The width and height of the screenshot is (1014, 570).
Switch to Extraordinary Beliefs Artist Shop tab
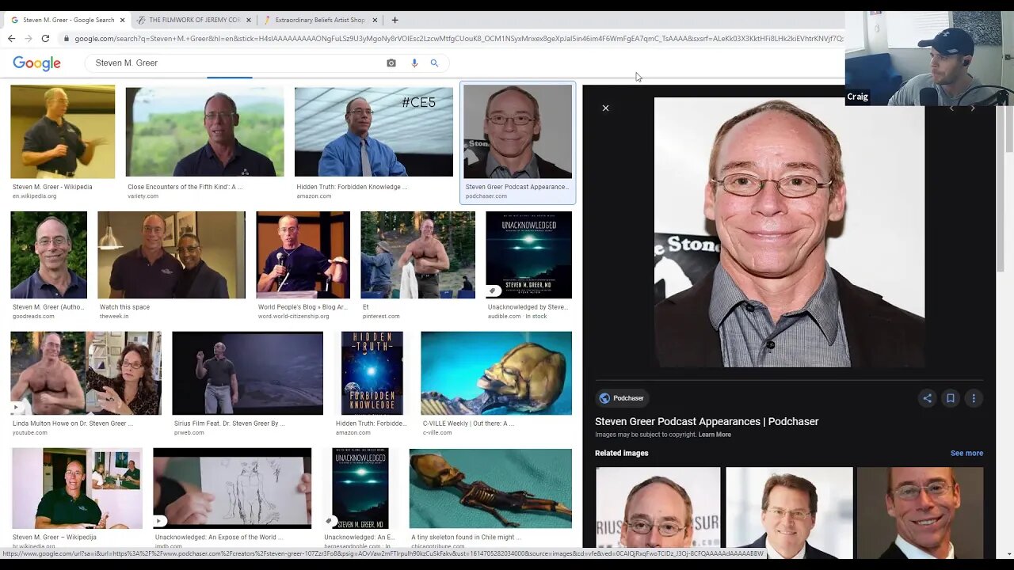319,20
